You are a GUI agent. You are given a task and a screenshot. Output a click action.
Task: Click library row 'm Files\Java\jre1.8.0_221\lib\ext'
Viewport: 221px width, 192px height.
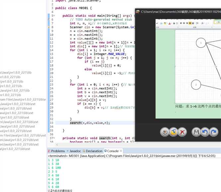pos(23,135)
